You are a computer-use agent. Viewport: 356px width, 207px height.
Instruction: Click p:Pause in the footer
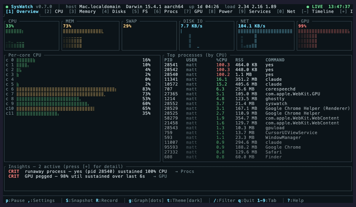pyautogui.click(x=15, y=200)
